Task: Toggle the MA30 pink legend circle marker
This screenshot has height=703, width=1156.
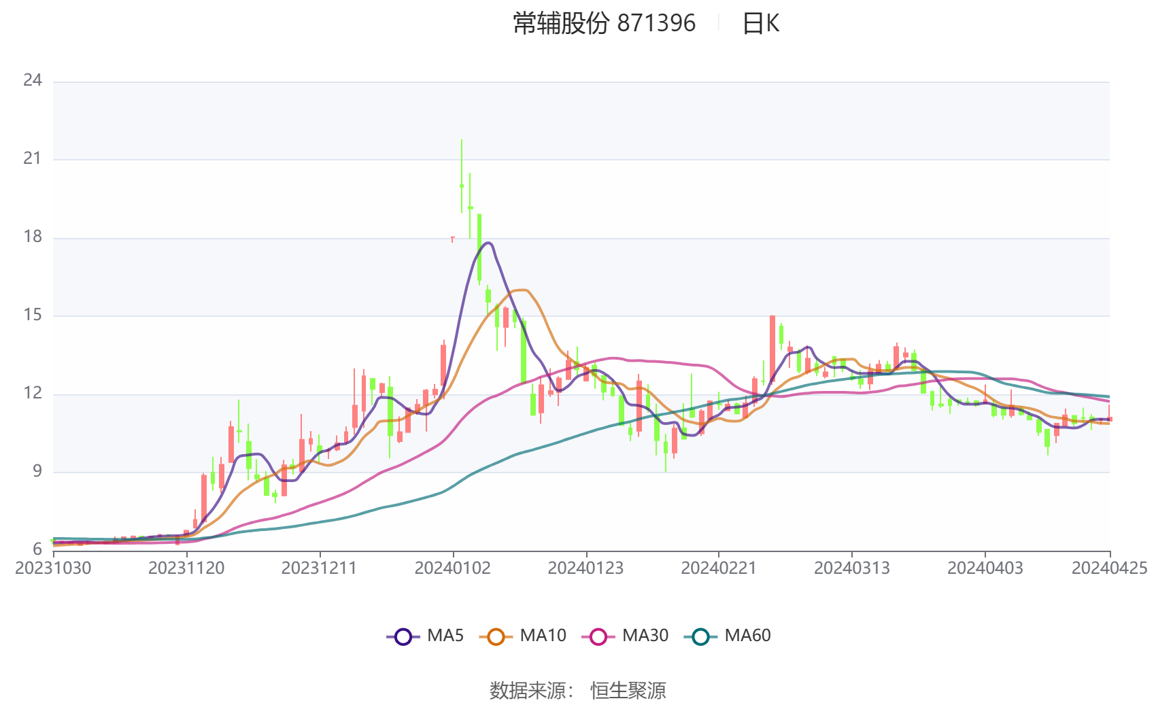Action: [x=598, y=637]
